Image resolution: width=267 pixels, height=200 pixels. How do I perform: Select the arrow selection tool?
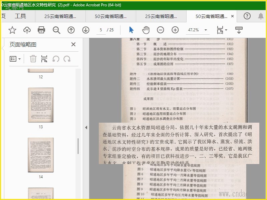[131, 30]
